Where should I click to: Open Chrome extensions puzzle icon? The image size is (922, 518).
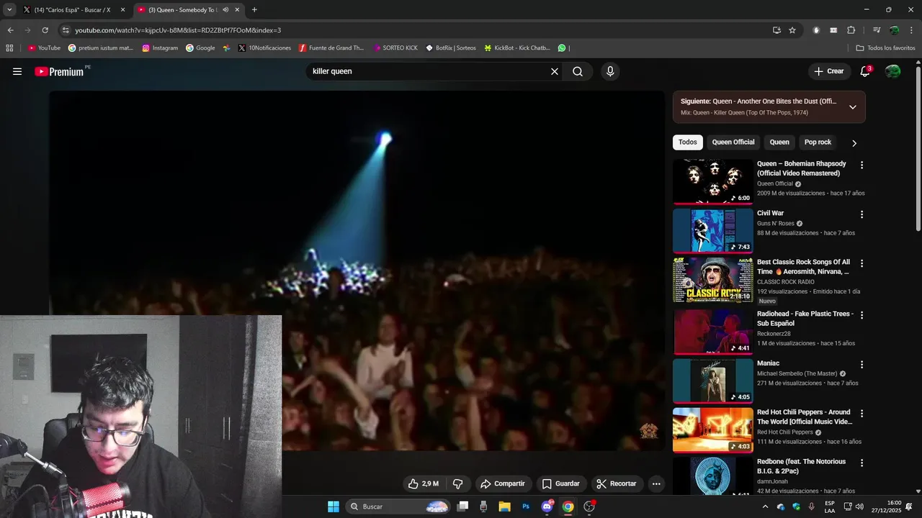(851, 30)
